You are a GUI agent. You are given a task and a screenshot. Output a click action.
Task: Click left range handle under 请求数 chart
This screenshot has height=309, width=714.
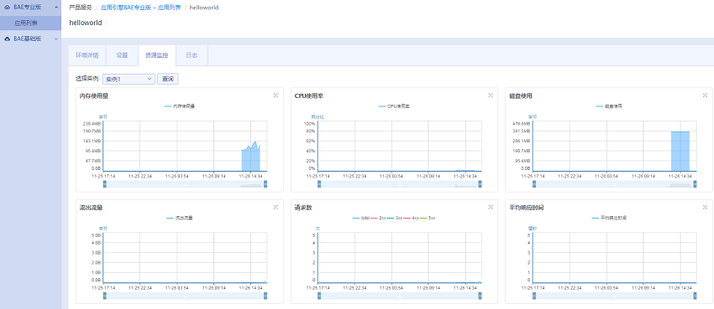point(319,296)
